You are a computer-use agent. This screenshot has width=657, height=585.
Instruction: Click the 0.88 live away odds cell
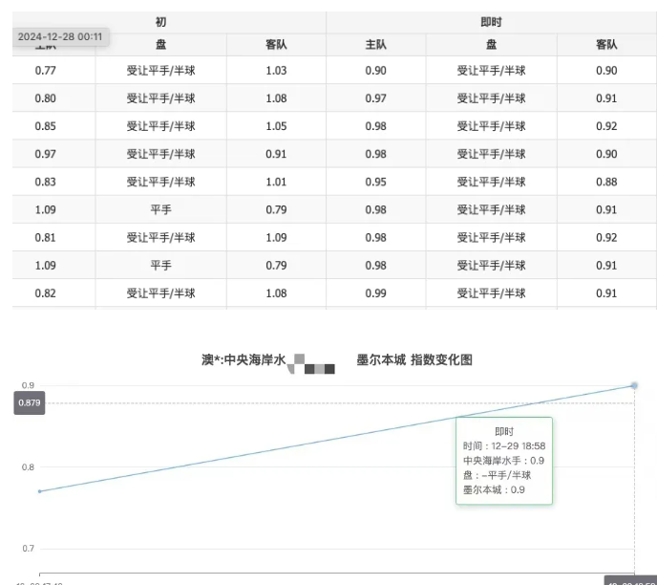point(606,182)
